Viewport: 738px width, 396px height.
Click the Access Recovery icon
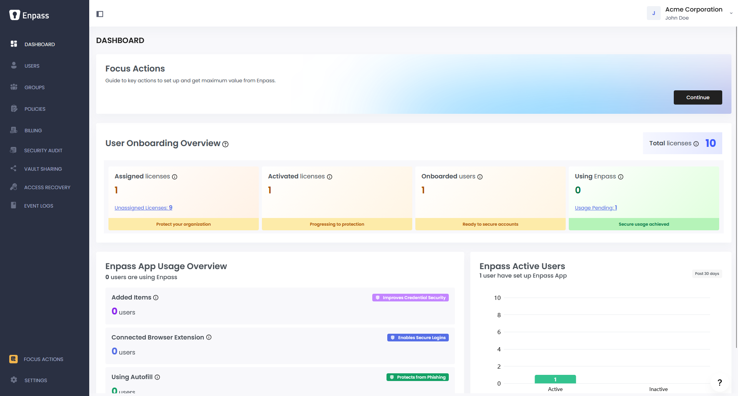pos(13,187)
